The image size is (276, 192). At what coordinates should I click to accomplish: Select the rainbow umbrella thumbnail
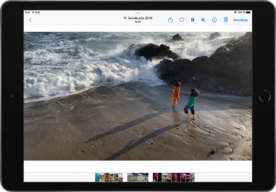tap(192, 177)
